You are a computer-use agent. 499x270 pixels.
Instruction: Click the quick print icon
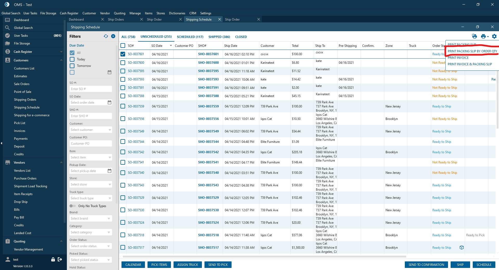click(x=474, y=36)
